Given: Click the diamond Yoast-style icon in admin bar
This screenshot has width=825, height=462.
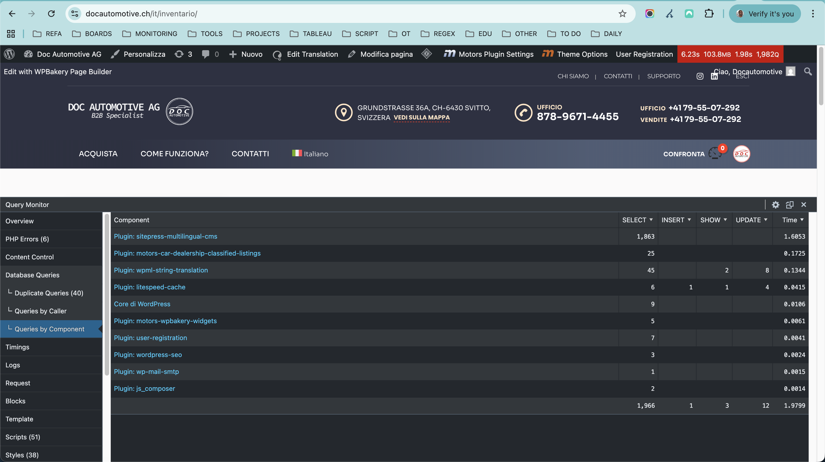Looking at the screenshot, I should pos(426,54).
